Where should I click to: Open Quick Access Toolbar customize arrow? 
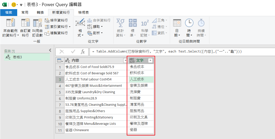(21, 5)
